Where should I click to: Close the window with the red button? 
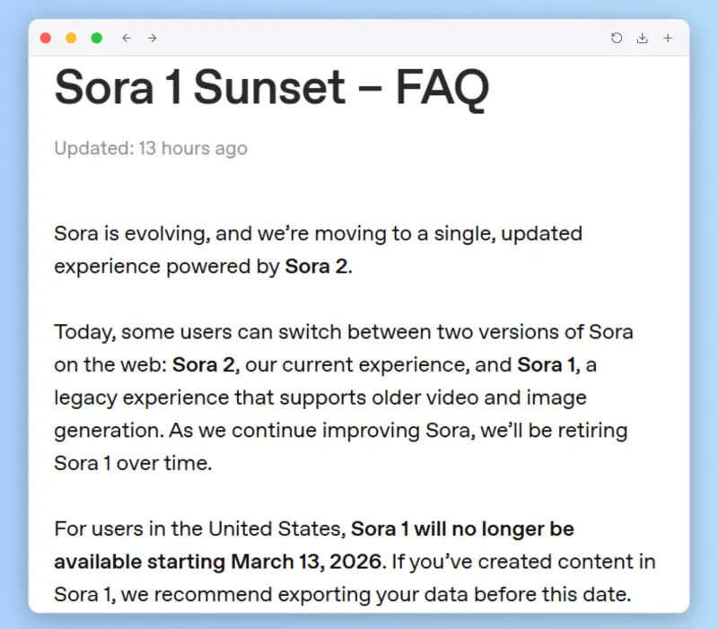[46, 38]
